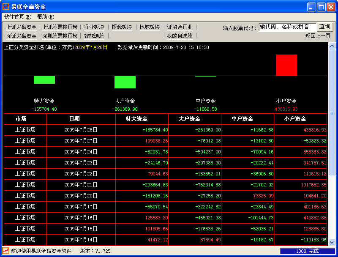Viewport: 338px width, 257px height.
Task: Click the yellow date 2009年7月28日 heading
Action: [91, 47]
